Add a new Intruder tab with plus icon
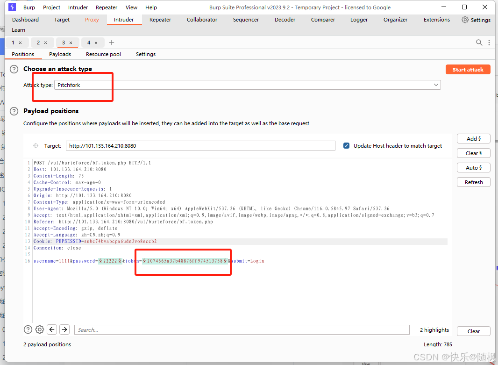The height and width of the screenshot is (365, 498). 112,43
